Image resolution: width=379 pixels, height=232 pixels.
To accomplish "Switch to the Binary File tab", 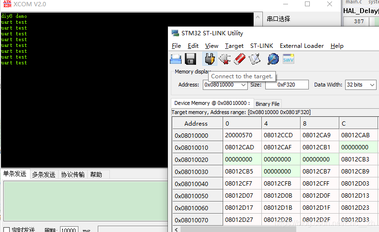I will 267,104.
